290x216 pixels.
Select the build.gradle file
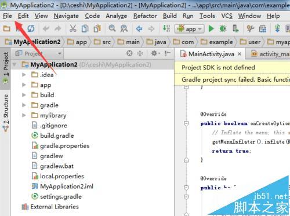coord(53,136)
